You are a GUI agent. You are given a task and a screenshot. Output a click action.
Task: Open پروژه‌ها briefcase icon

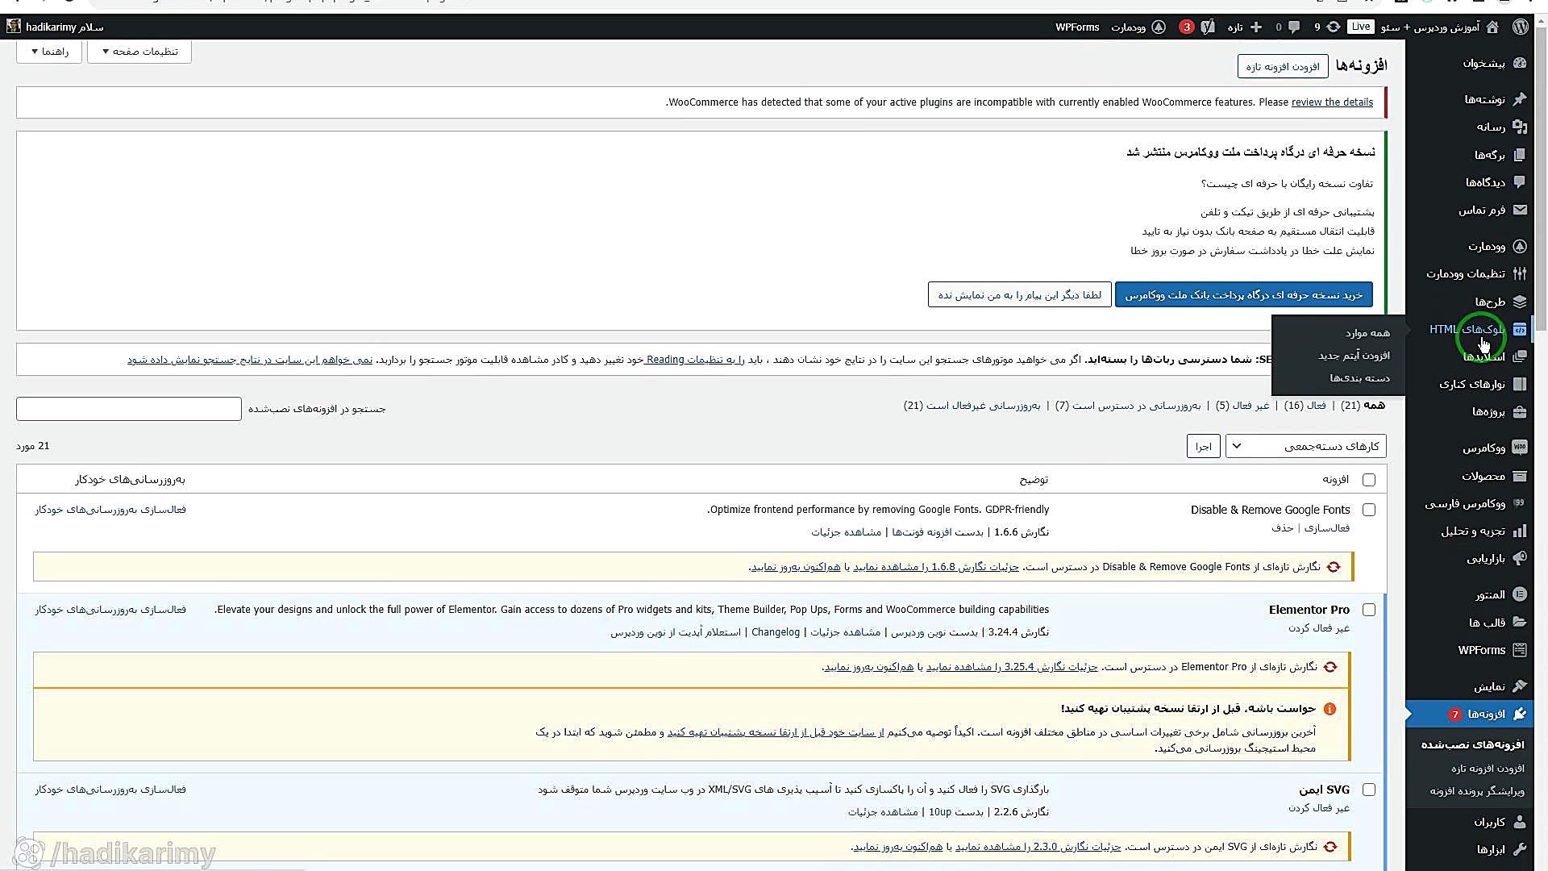(1520, 411)
